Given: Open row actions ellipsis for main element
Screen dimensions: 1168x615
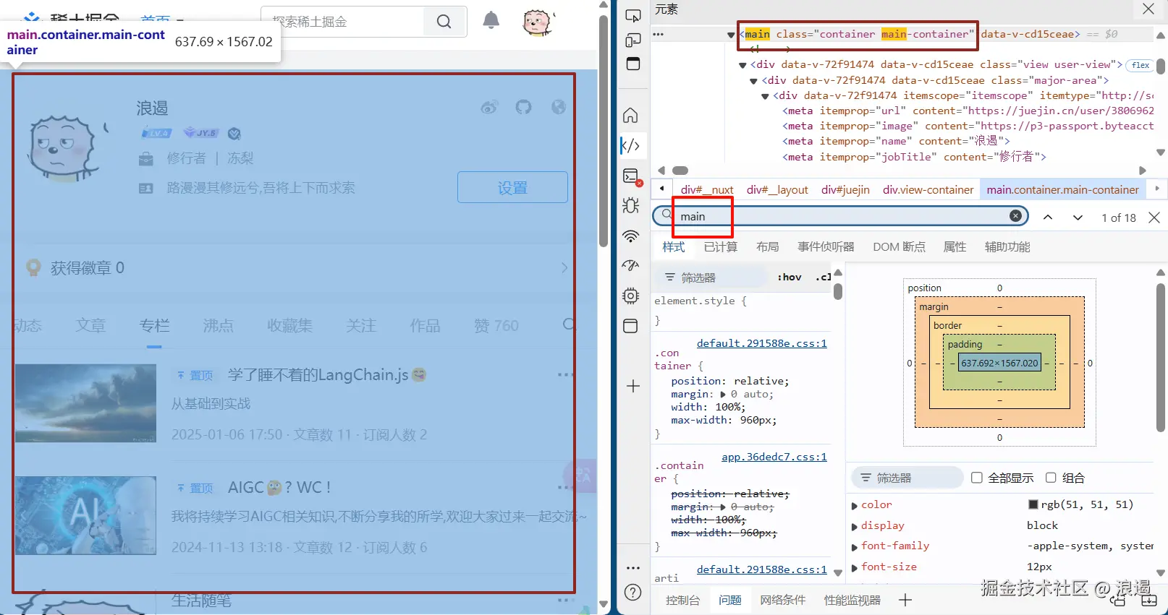Looking at the screenshot, I should pos(658,34).
